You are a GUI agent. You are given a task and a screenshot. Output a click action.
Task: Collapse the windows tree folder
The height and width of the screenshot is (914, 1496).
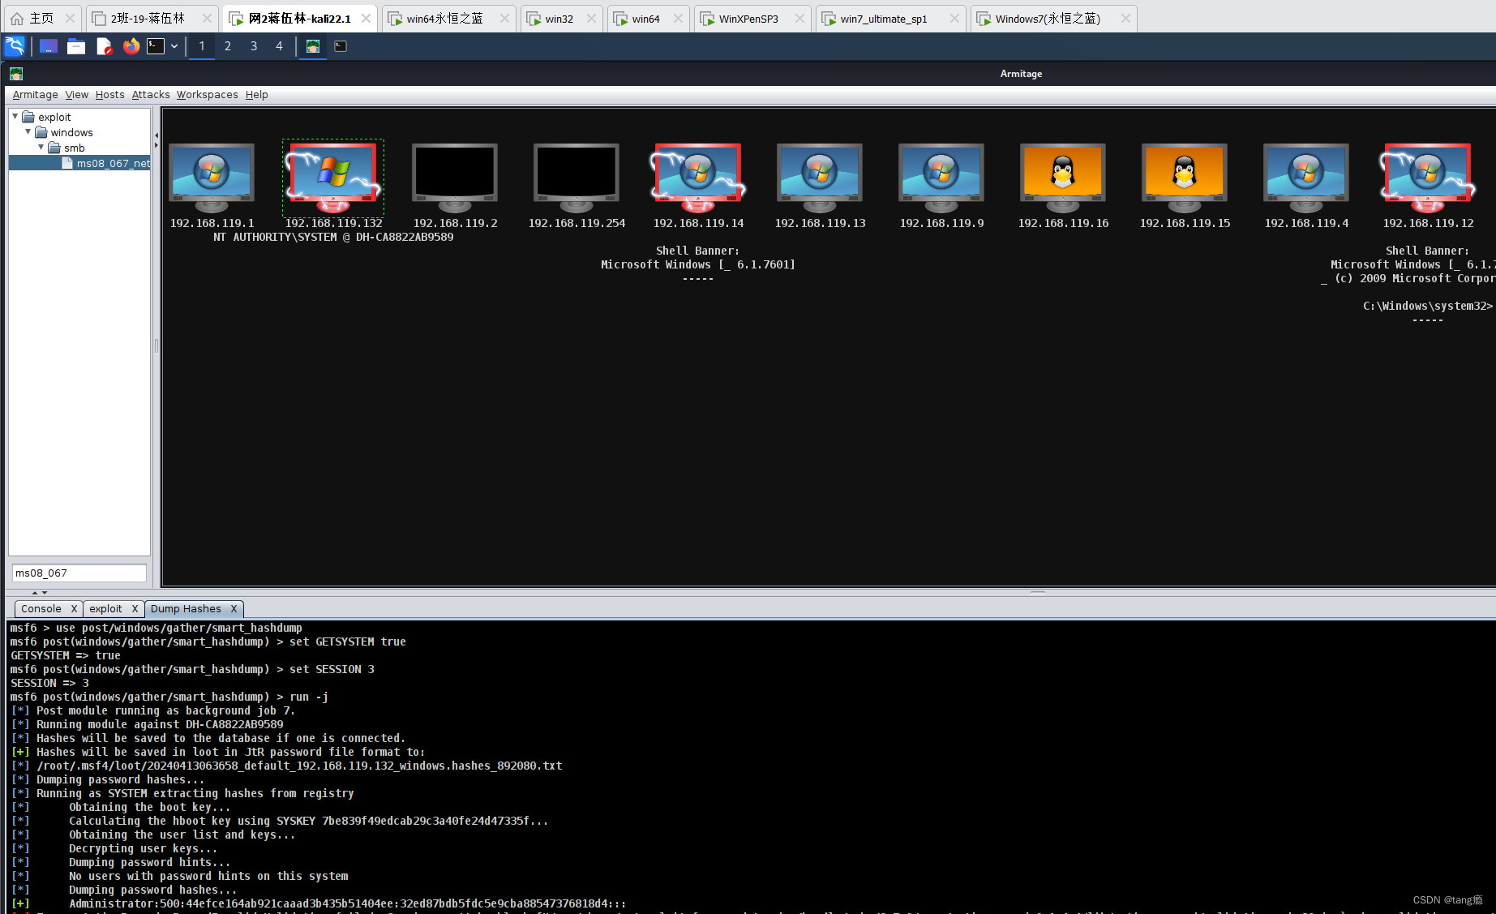(28, 132)
